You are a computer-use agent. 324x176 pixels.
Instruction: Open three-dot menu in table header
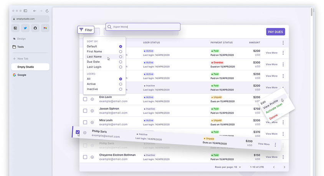click(283, 43)
